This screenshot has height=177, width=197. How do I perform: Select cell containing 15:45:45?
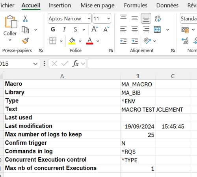pyautogui.click(x=173, y=126)
